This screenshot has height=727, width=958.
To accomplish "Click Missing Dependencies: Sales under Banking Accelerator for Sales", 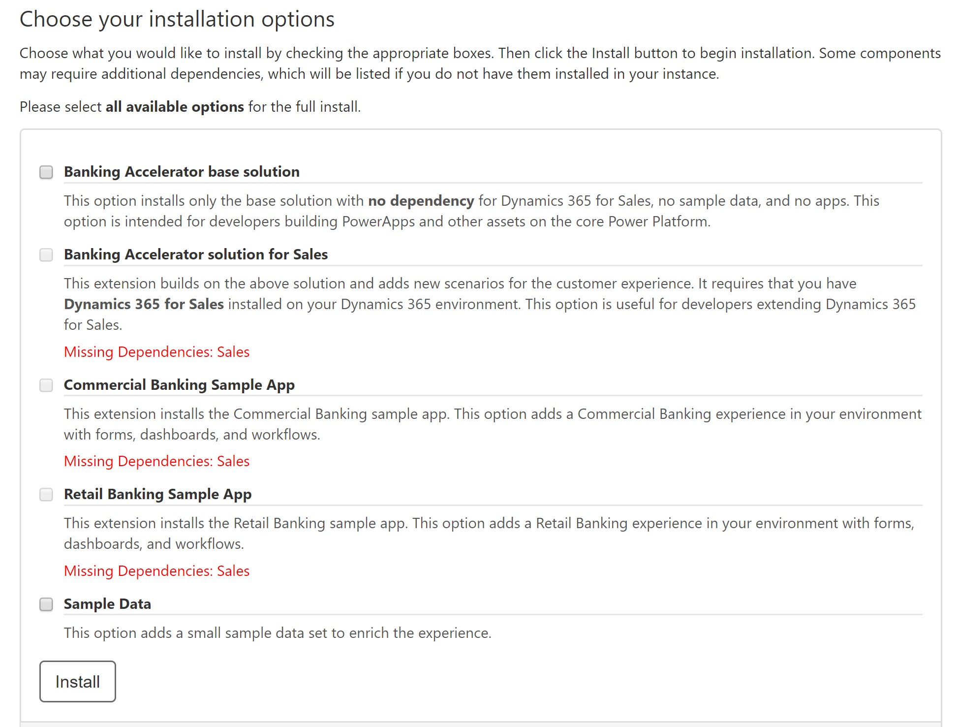I will point(156,352).
